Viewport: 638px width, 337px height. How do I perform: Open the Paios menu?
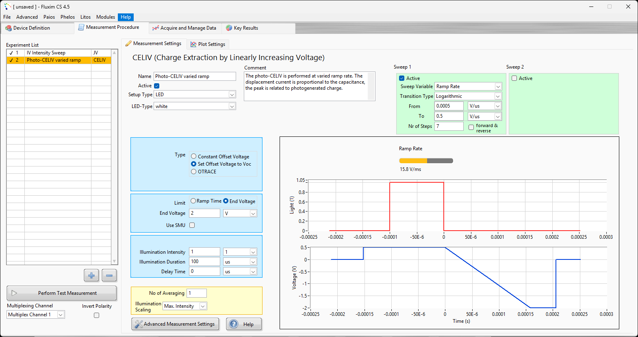[49, 17]
